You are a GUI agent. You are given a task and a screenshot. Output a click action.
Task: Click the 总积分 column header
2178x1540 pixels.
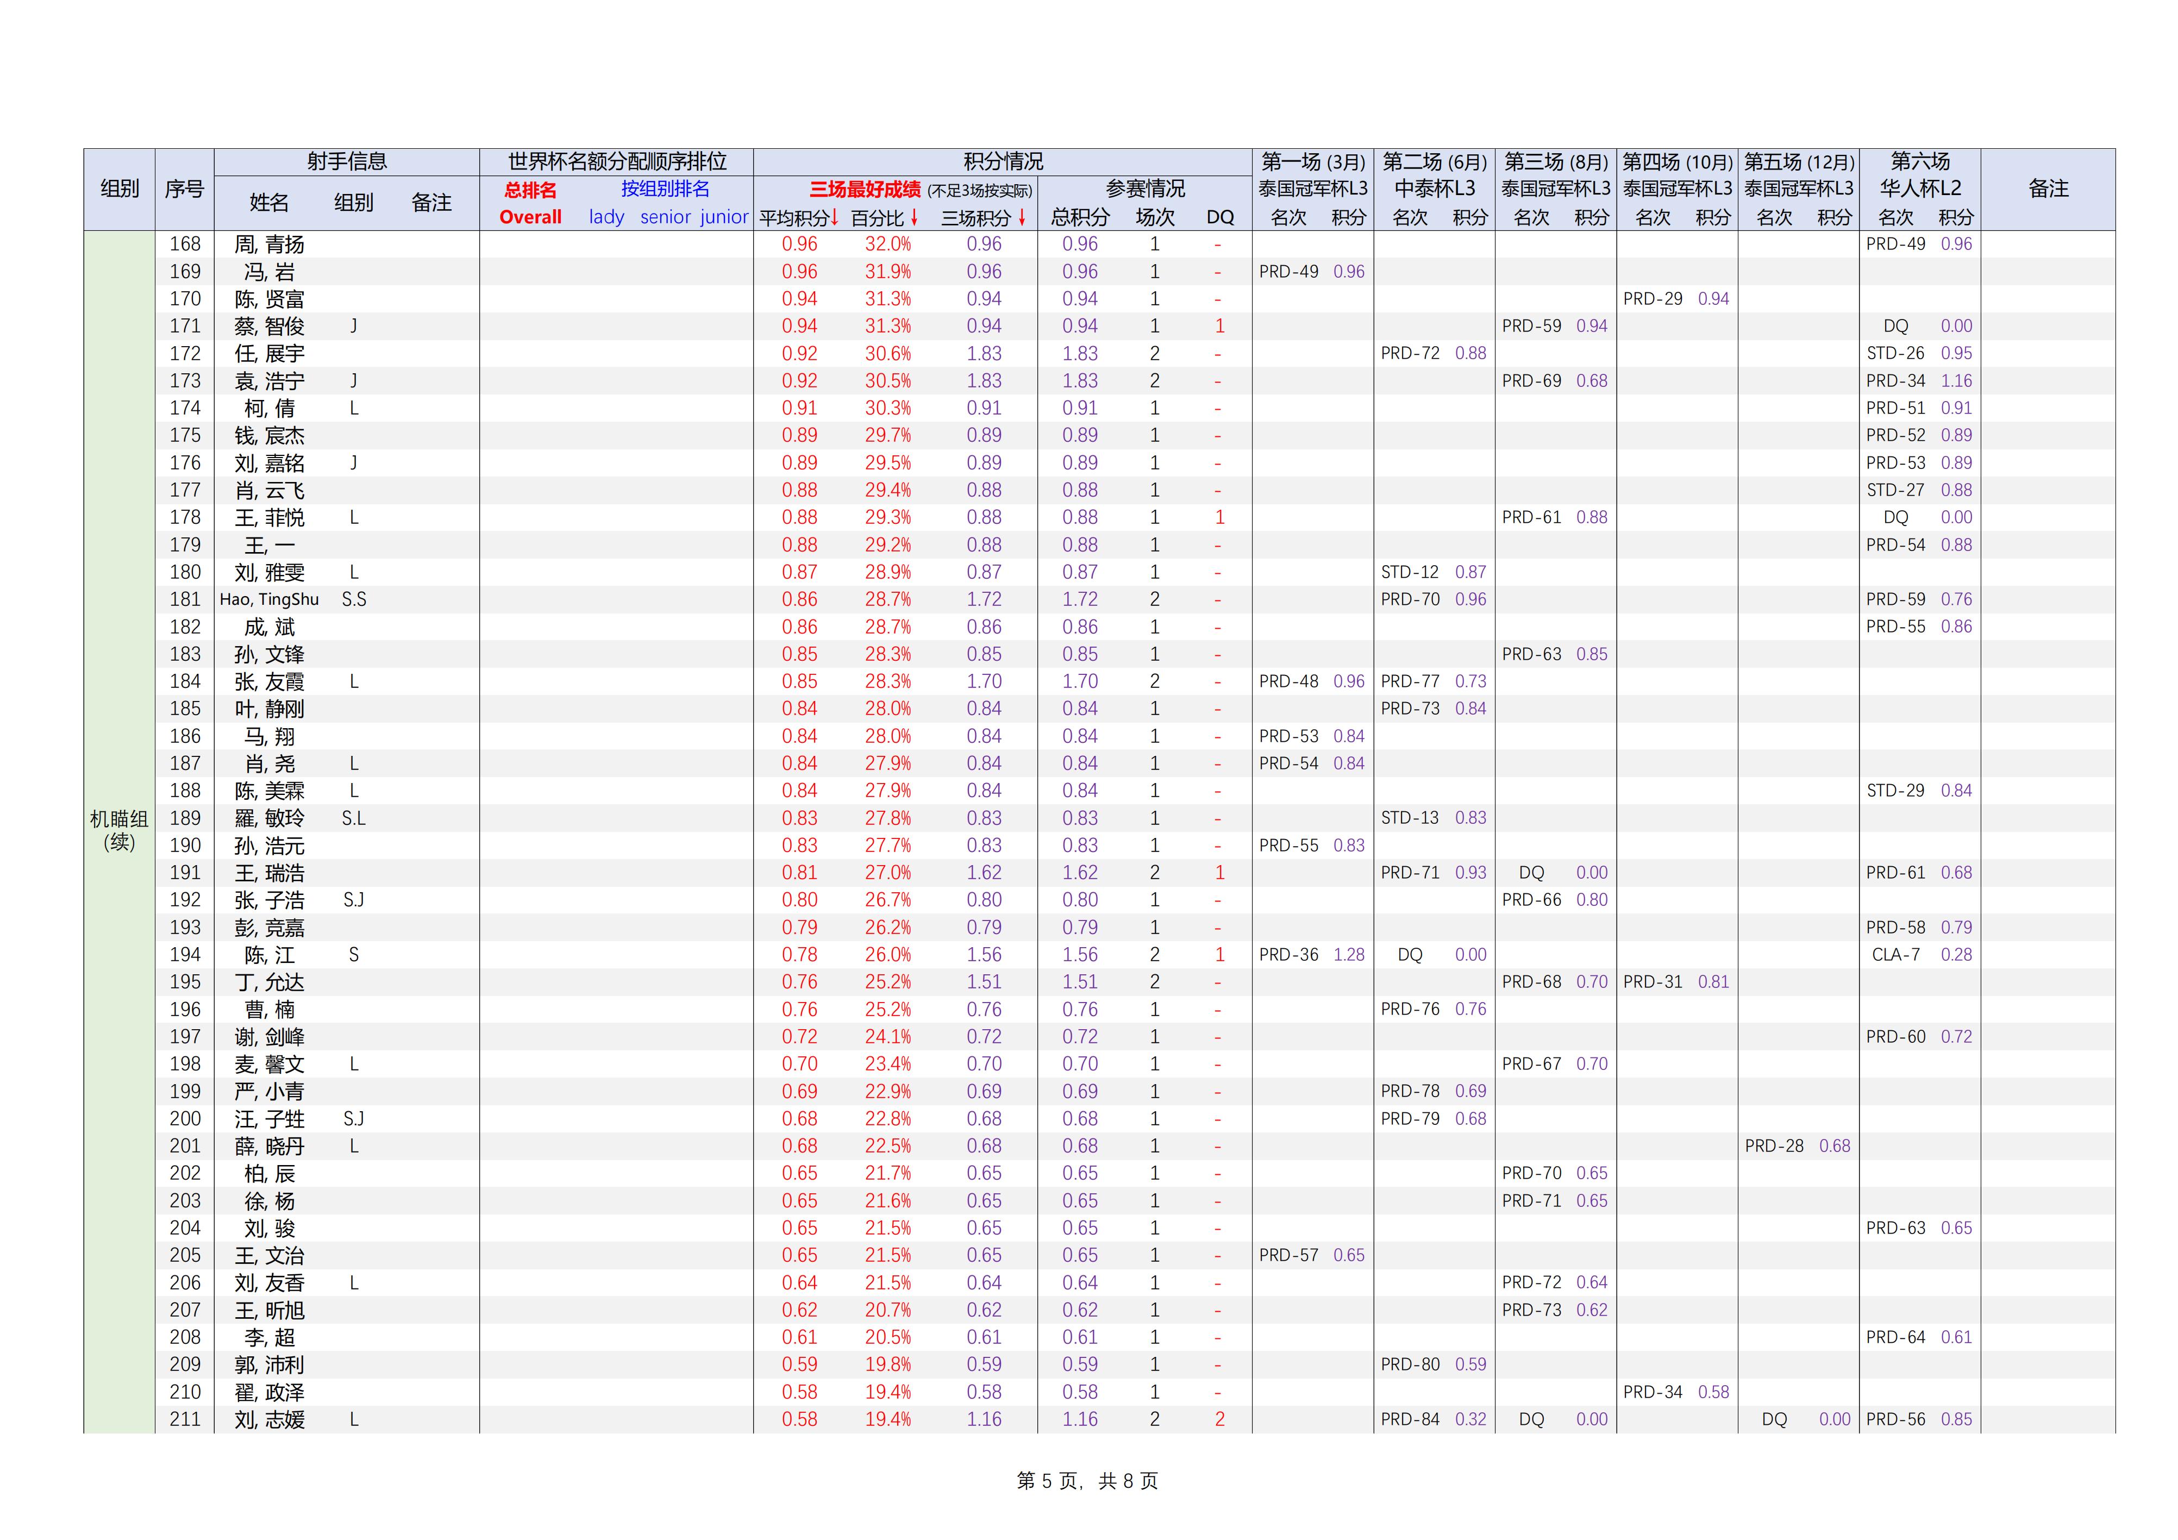coord(1080,217)
